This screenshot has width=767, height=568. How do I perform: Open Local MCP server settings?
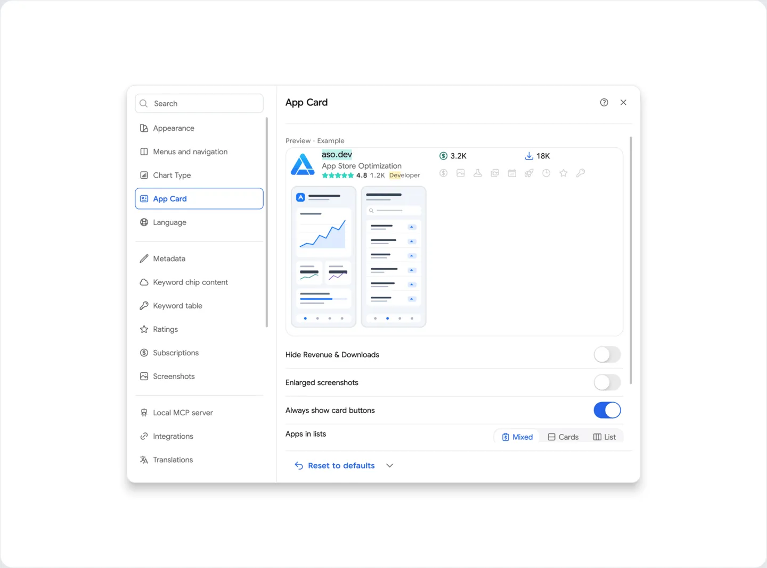coord(199,413)
